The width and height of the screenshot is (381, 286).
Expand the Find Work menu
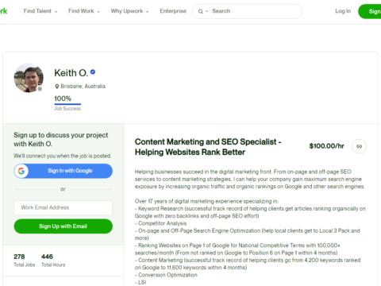tap(84, 11)
